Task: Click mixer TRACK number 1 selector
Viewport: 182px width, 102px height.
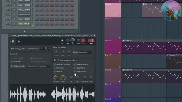Action: click(92, 41)
